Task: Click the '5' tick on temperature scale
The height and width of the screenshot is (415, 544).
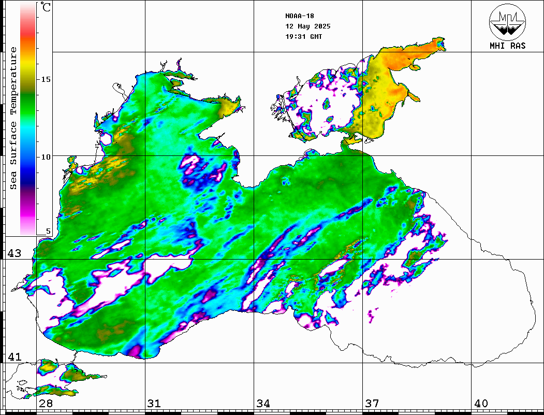Action: pos(48,231)
